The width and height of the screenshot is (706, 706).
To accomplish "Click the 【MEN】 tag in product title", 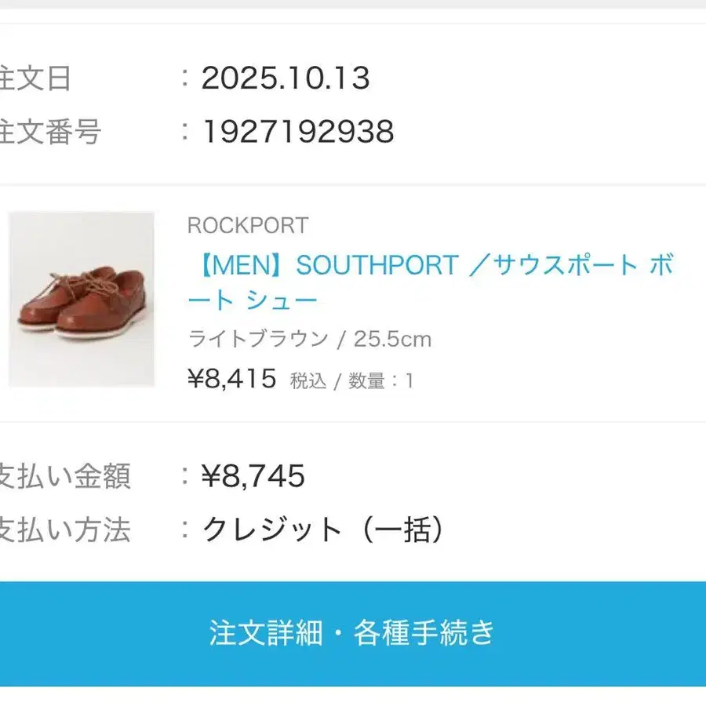I will 238,266.
